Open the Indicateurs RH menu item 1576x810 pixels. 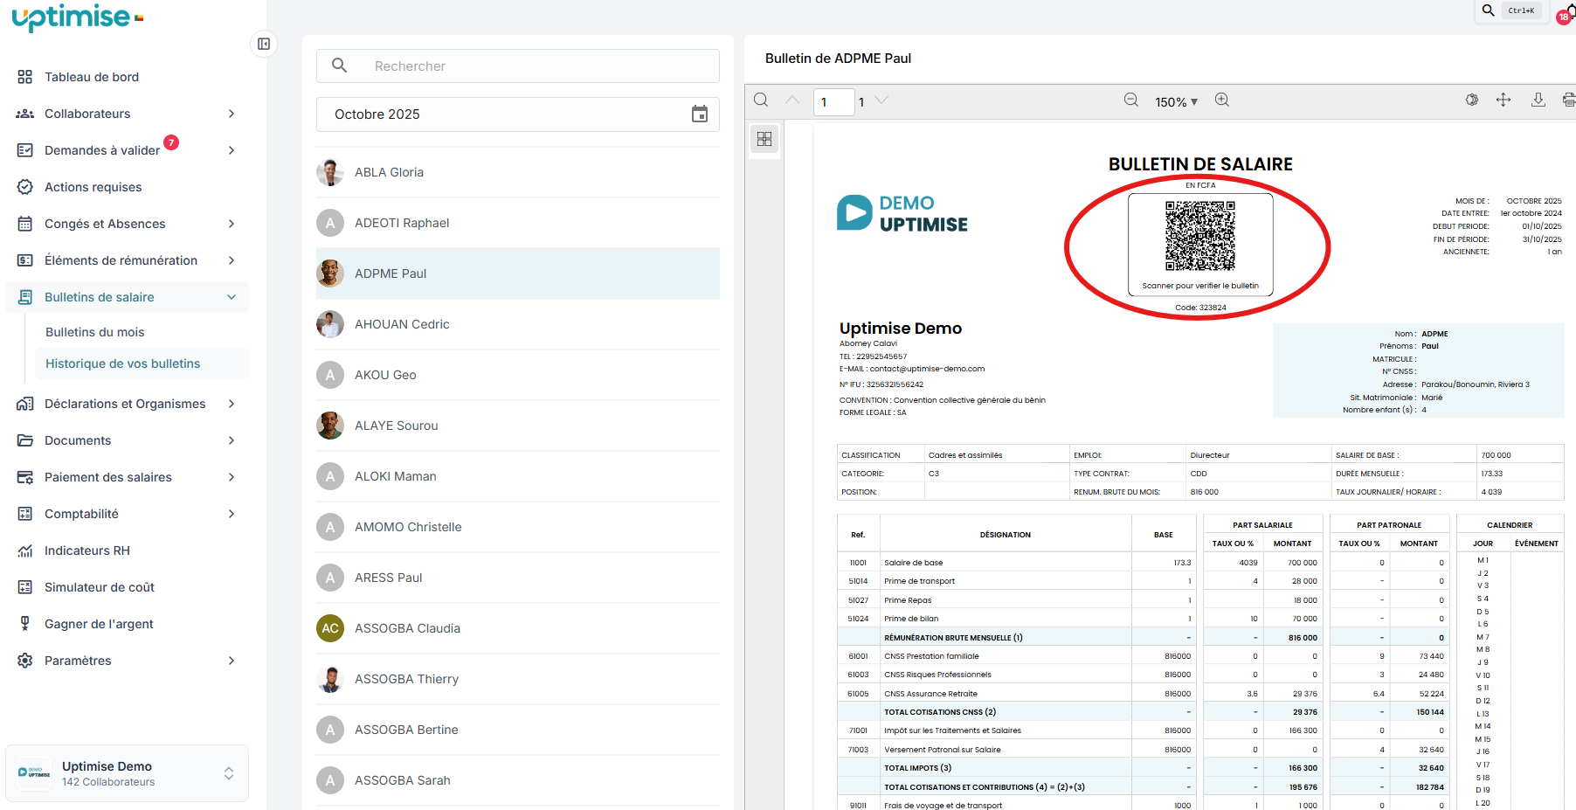click(87, 550)
